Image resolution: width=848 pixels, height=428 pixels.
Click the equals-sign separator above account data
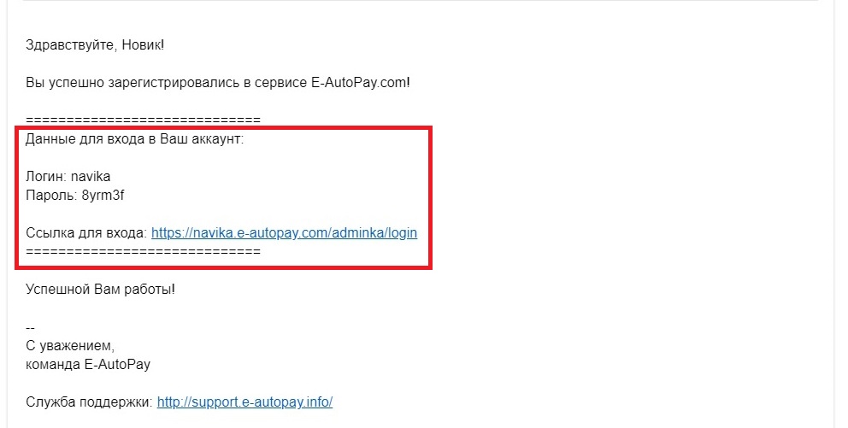click(143, 120)
